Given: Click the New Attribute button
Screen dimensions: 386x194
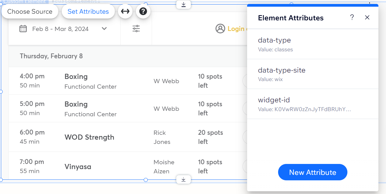Looking at the screenshot, I should [312, 172].
